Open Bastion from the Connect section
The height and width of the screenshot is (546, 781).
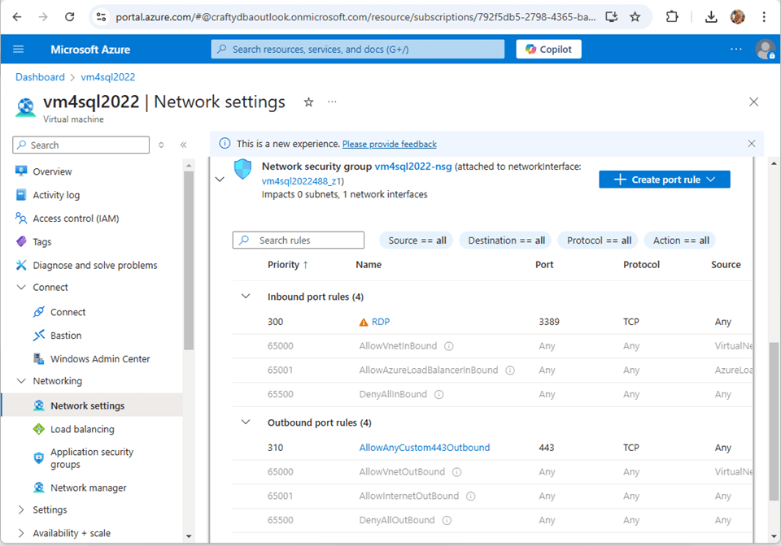66,336
